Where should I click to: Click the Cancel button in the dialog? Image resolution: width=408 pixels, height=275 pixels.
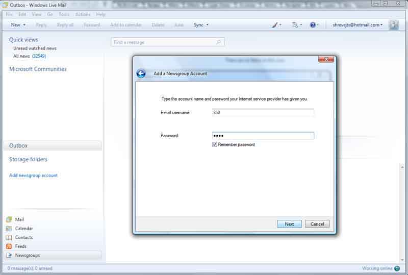tap(317, 224)
